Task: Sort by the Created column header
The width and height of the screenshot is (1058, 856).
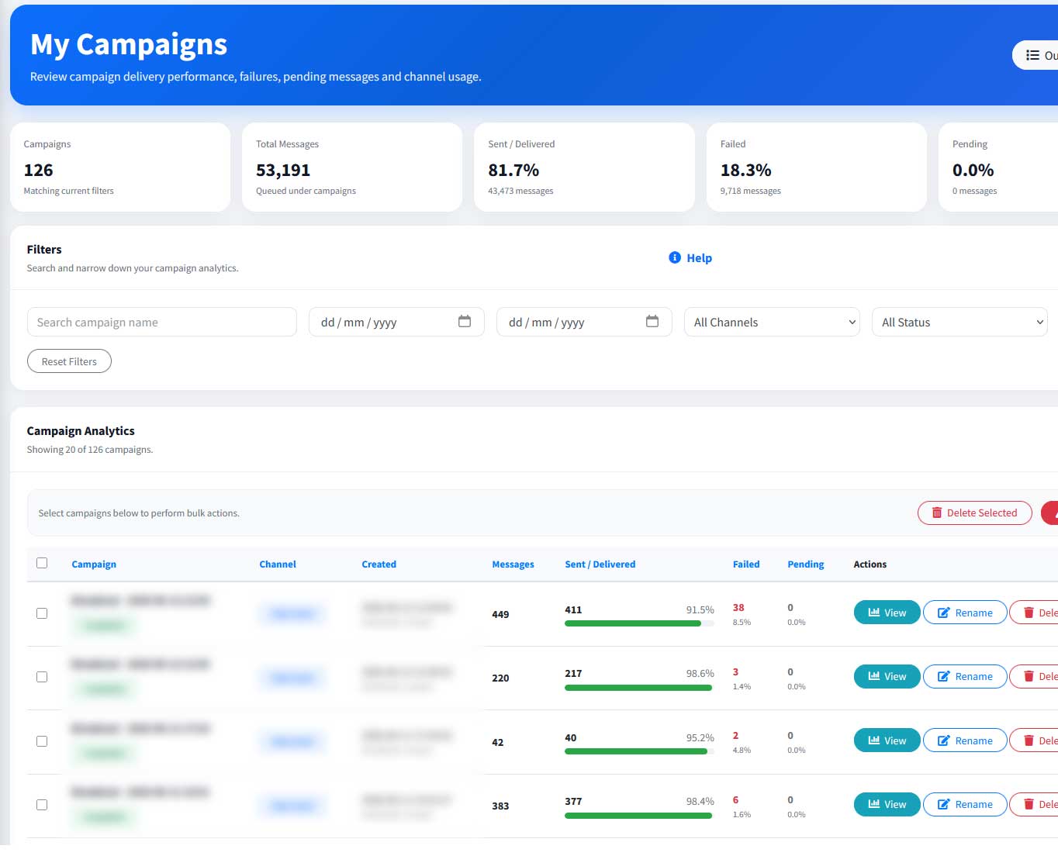Action: 379,564
